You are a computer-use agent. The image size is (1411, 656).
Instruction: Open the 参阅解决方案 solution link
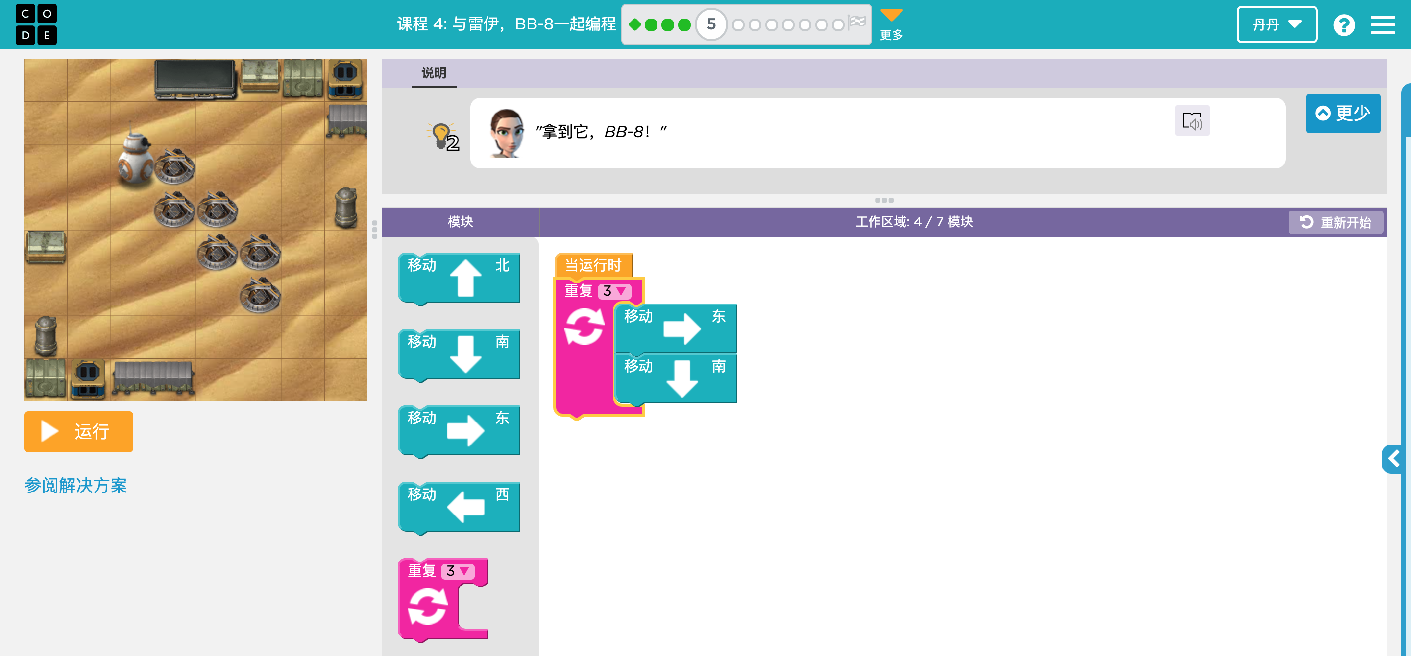click(76, 485)
